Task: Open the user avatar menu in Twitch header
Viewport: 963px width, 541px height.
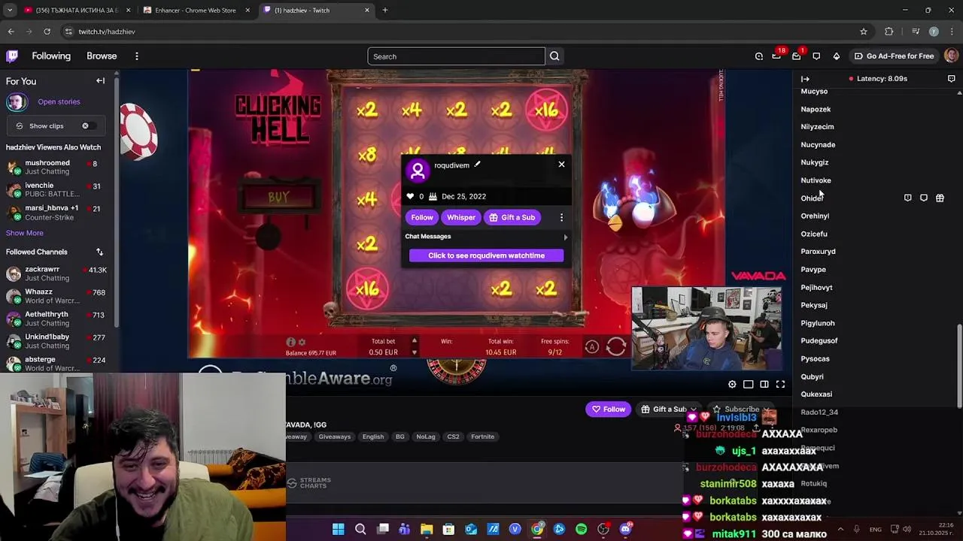Action: (951, 56)
